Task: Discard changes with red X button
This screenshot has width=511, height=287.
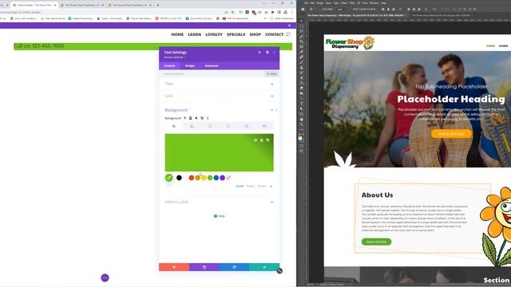Action: [174, 267]
